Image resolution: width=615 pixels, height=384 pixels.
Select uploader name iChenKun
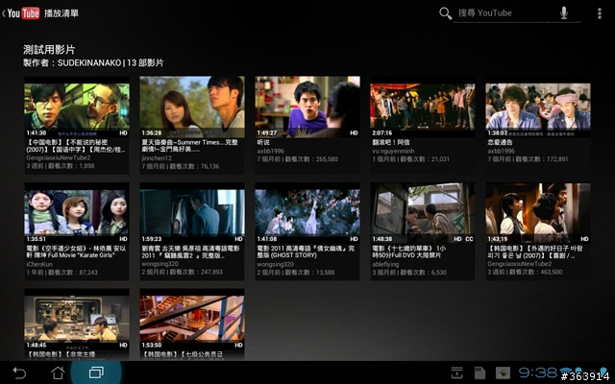(39, 264)
